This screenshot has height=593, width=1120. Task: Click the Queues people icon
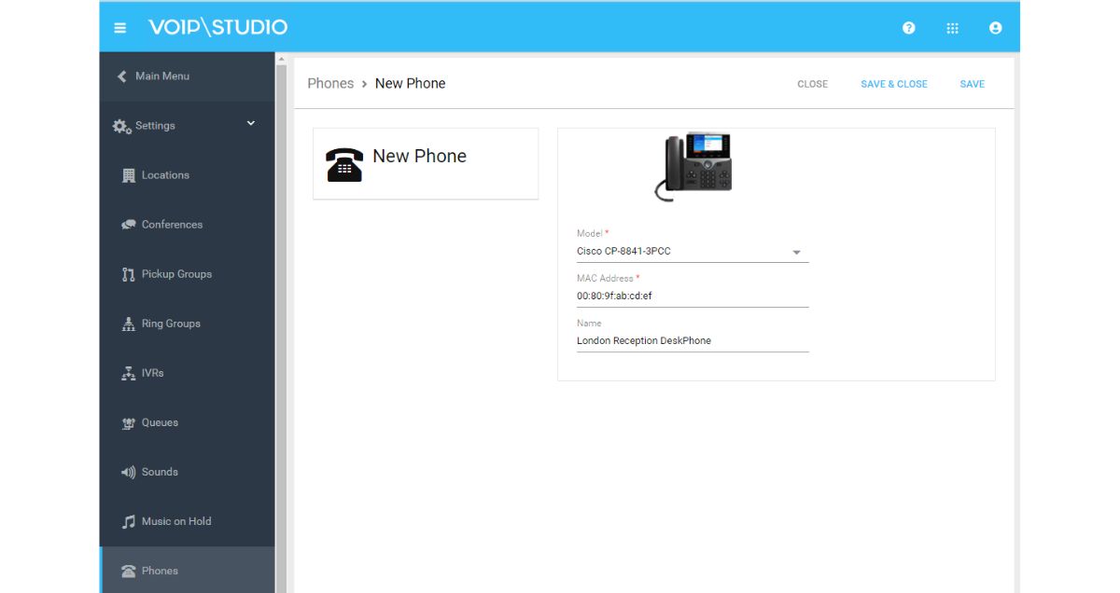128,422
